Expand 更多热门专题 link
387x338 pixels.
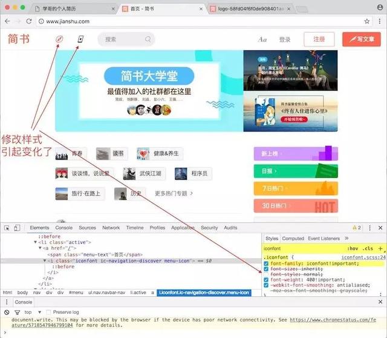point(174,193)
